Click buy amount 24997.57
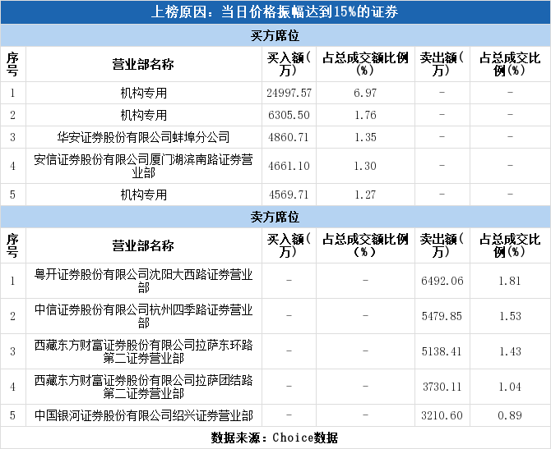Viewport: 551px width, 449px height. click(x=289, y=93)
